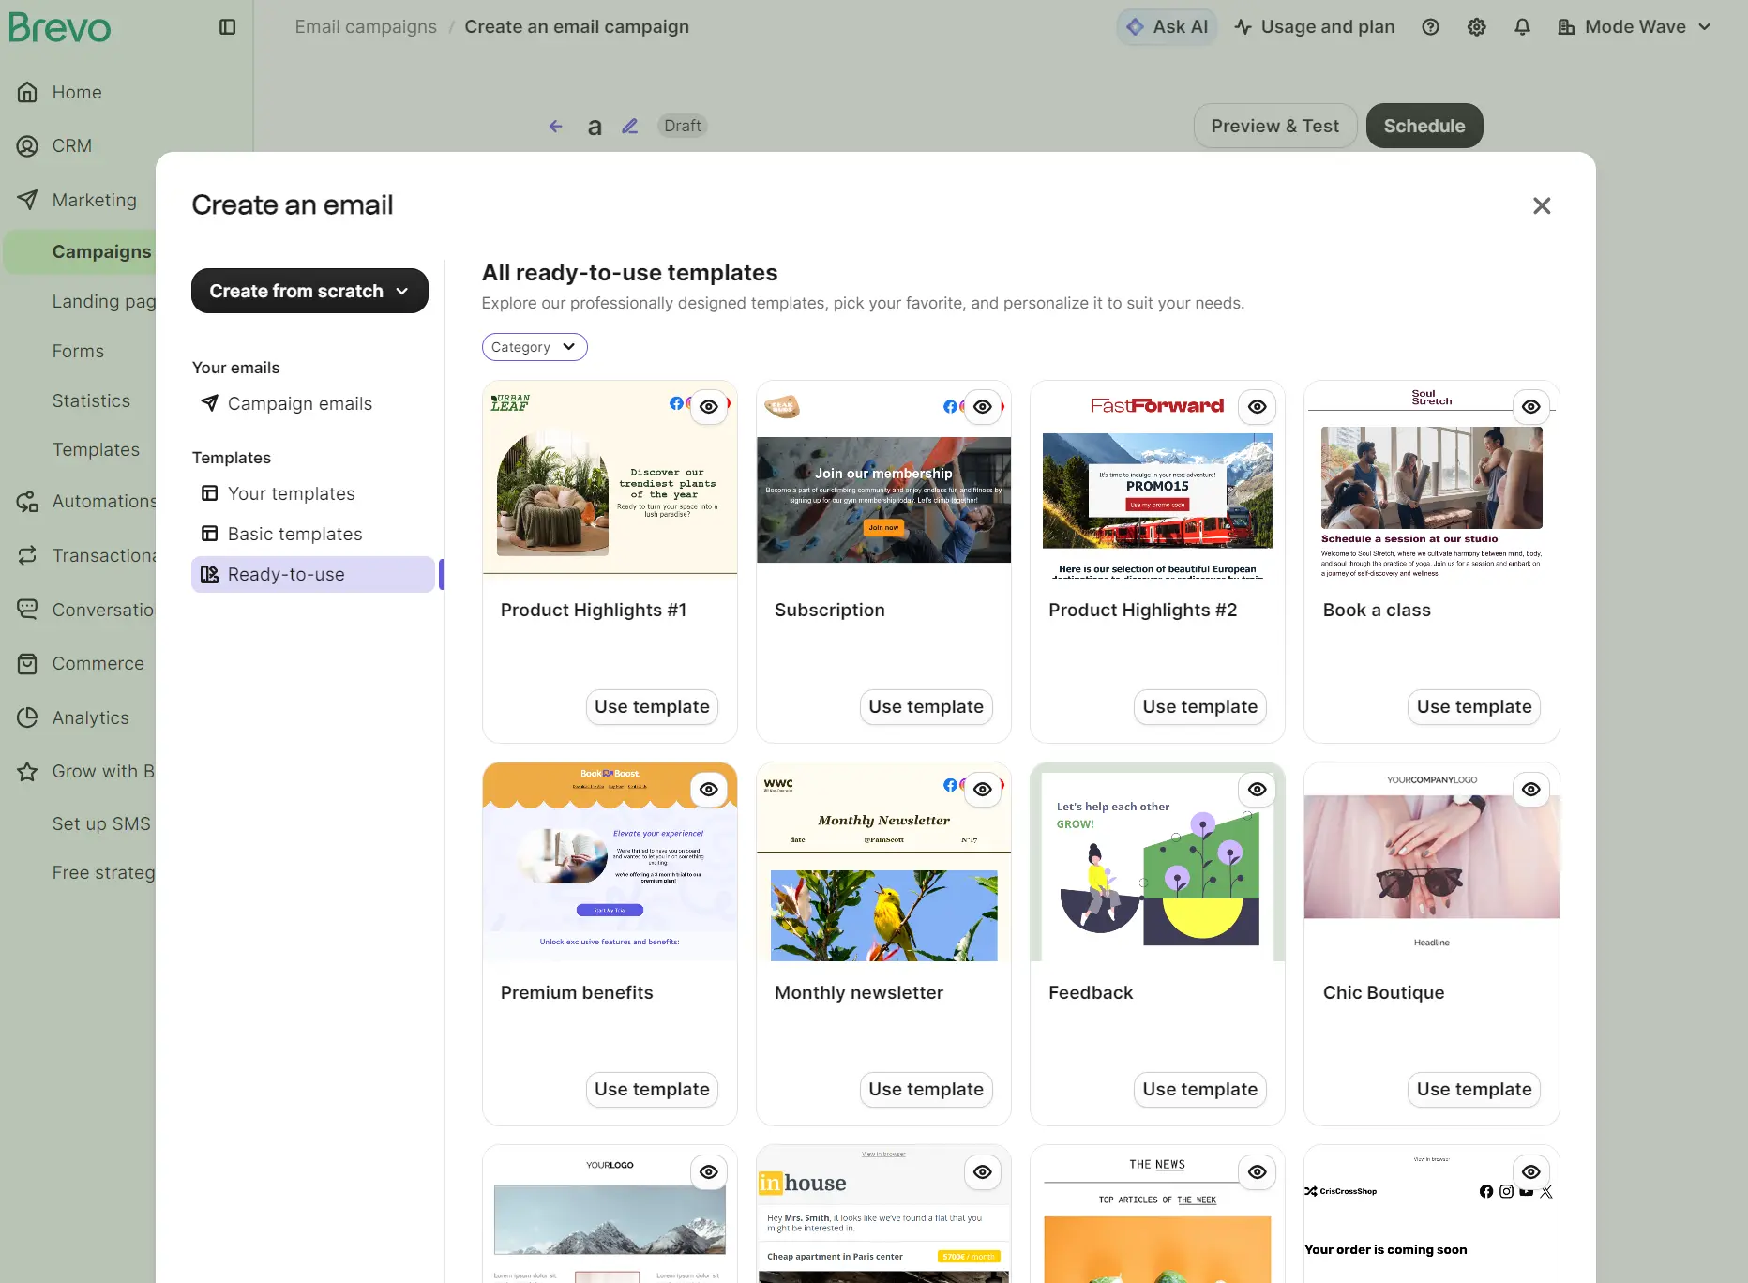1748x1283 pixels.
Task: Click the pencil edit icon for campaign name
Action: (x=630, y=126)
